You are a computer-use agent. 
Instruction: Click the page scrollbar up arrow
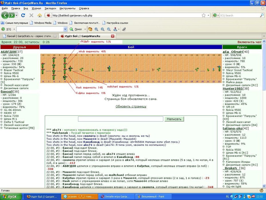pyautogui.click(x=264, y=41)
